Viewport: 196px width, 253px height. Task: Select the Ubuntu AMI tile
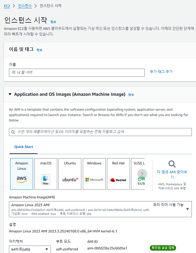pyautogui.click(x=70, y=174)
